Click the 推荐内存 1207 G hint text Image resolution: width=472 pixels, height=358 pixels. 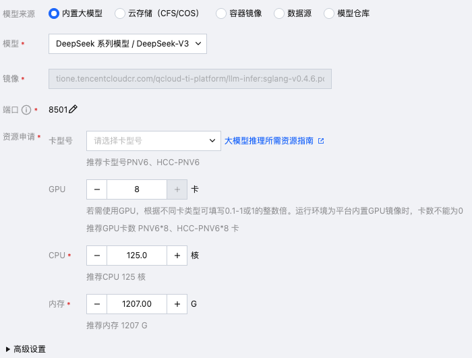tap(117, 326)
